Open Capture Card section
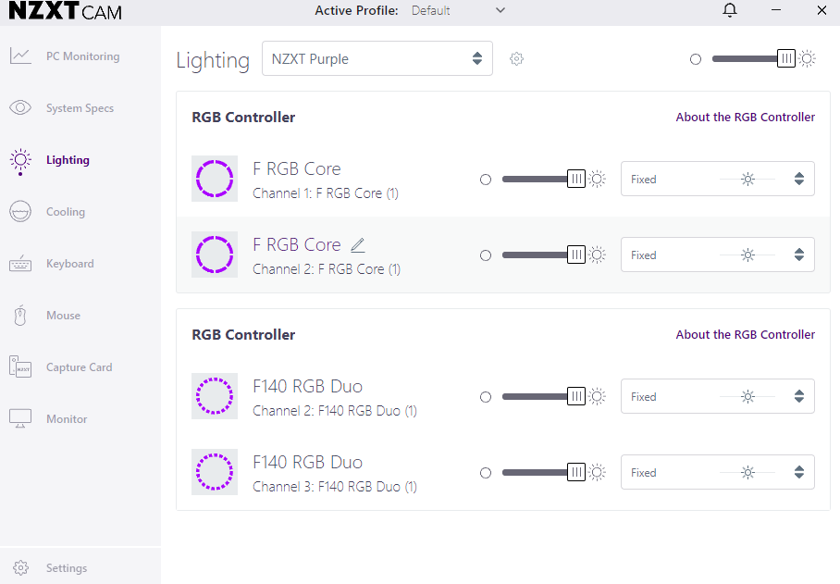The height and width of the screenshot is (584, 840). 80,367
